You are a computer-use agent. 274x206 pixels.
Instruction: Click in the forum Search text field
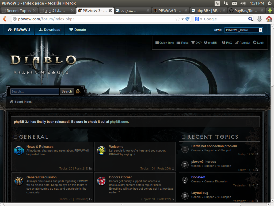[x=35, y=91]
